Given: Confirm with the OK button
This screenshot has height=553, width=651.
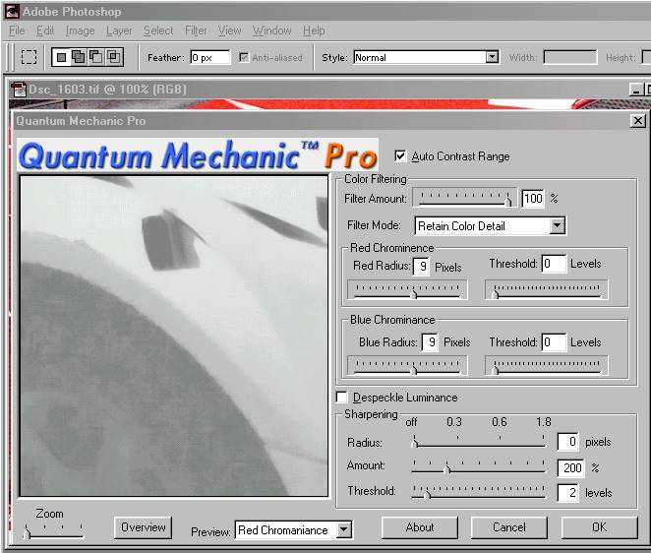Looking at the screenshot, I should [x=599, y=527].
